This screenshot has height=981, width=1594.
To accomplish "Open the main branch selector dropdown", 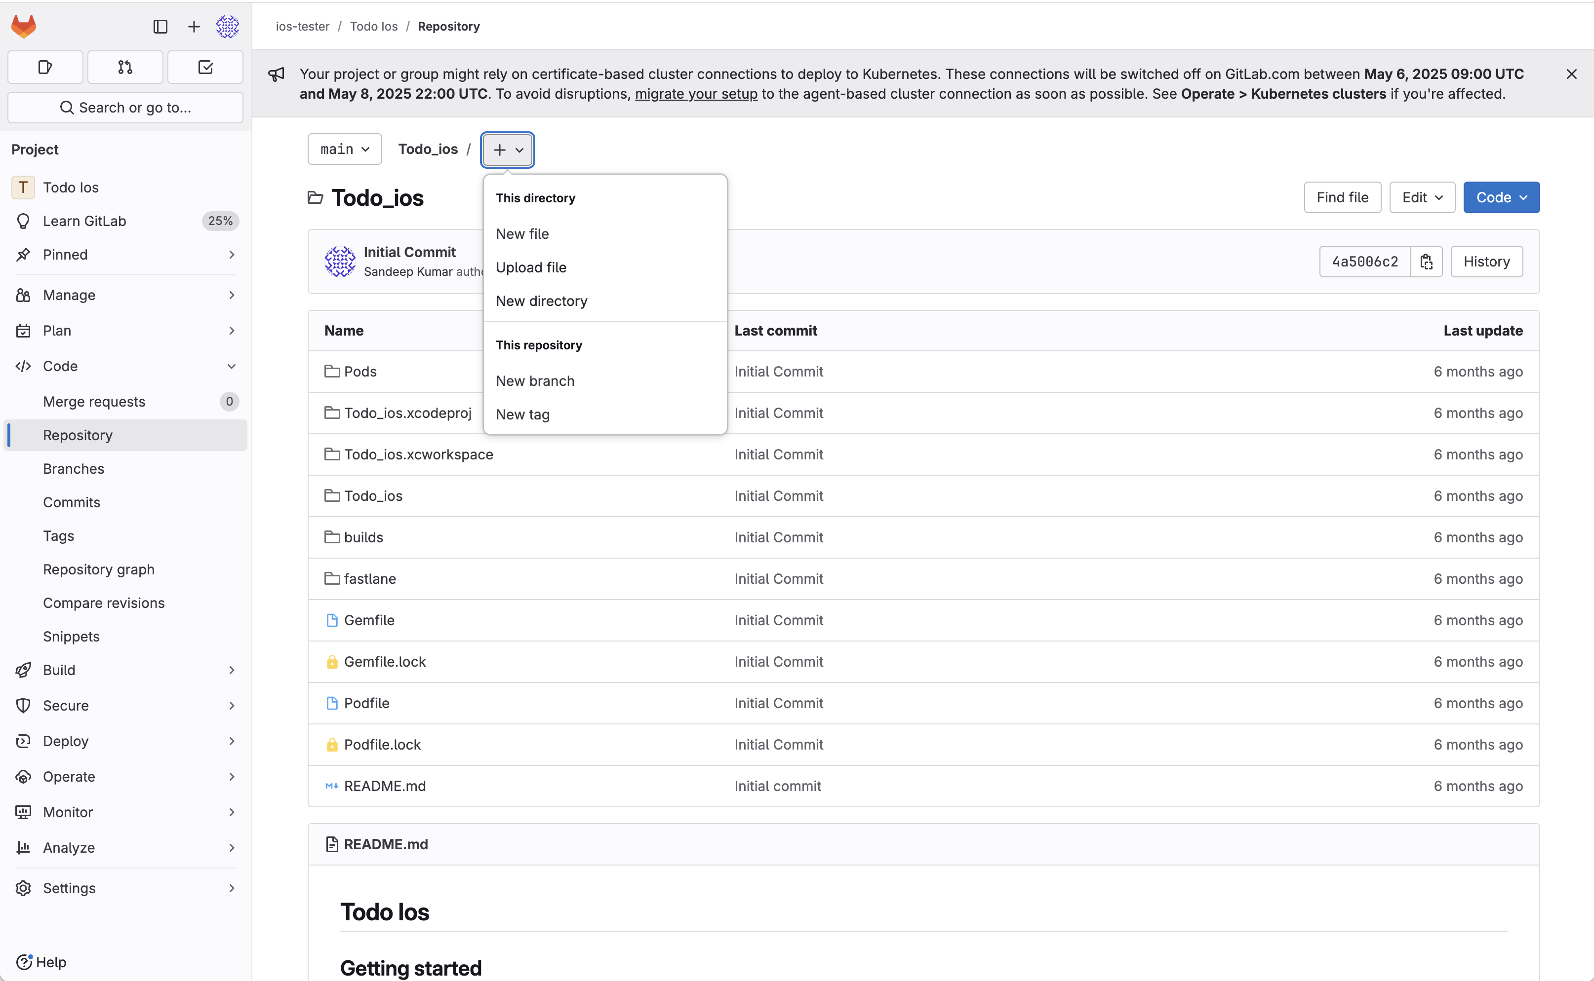I will (344, 149).
